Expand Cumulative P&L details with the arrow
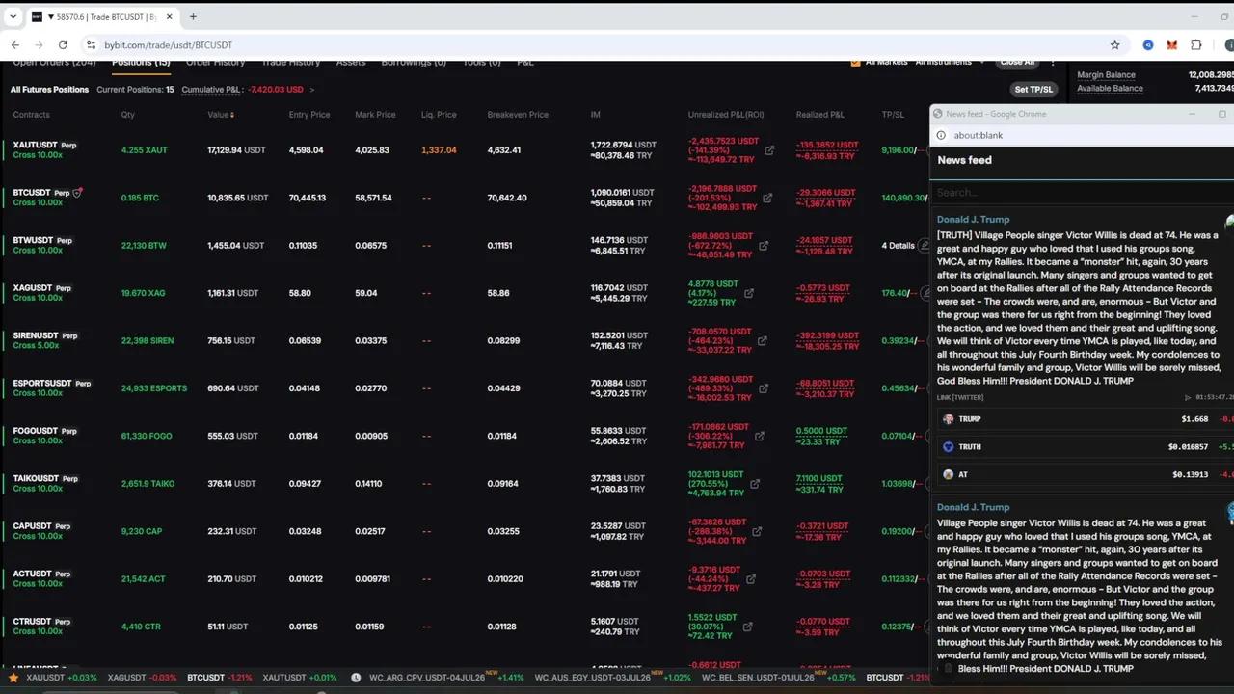The width and height of the screenshot is (1234, 694). pos(311,90)
